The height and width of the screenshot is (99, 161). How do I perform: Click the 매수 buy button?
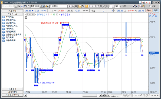coord(149,11)
